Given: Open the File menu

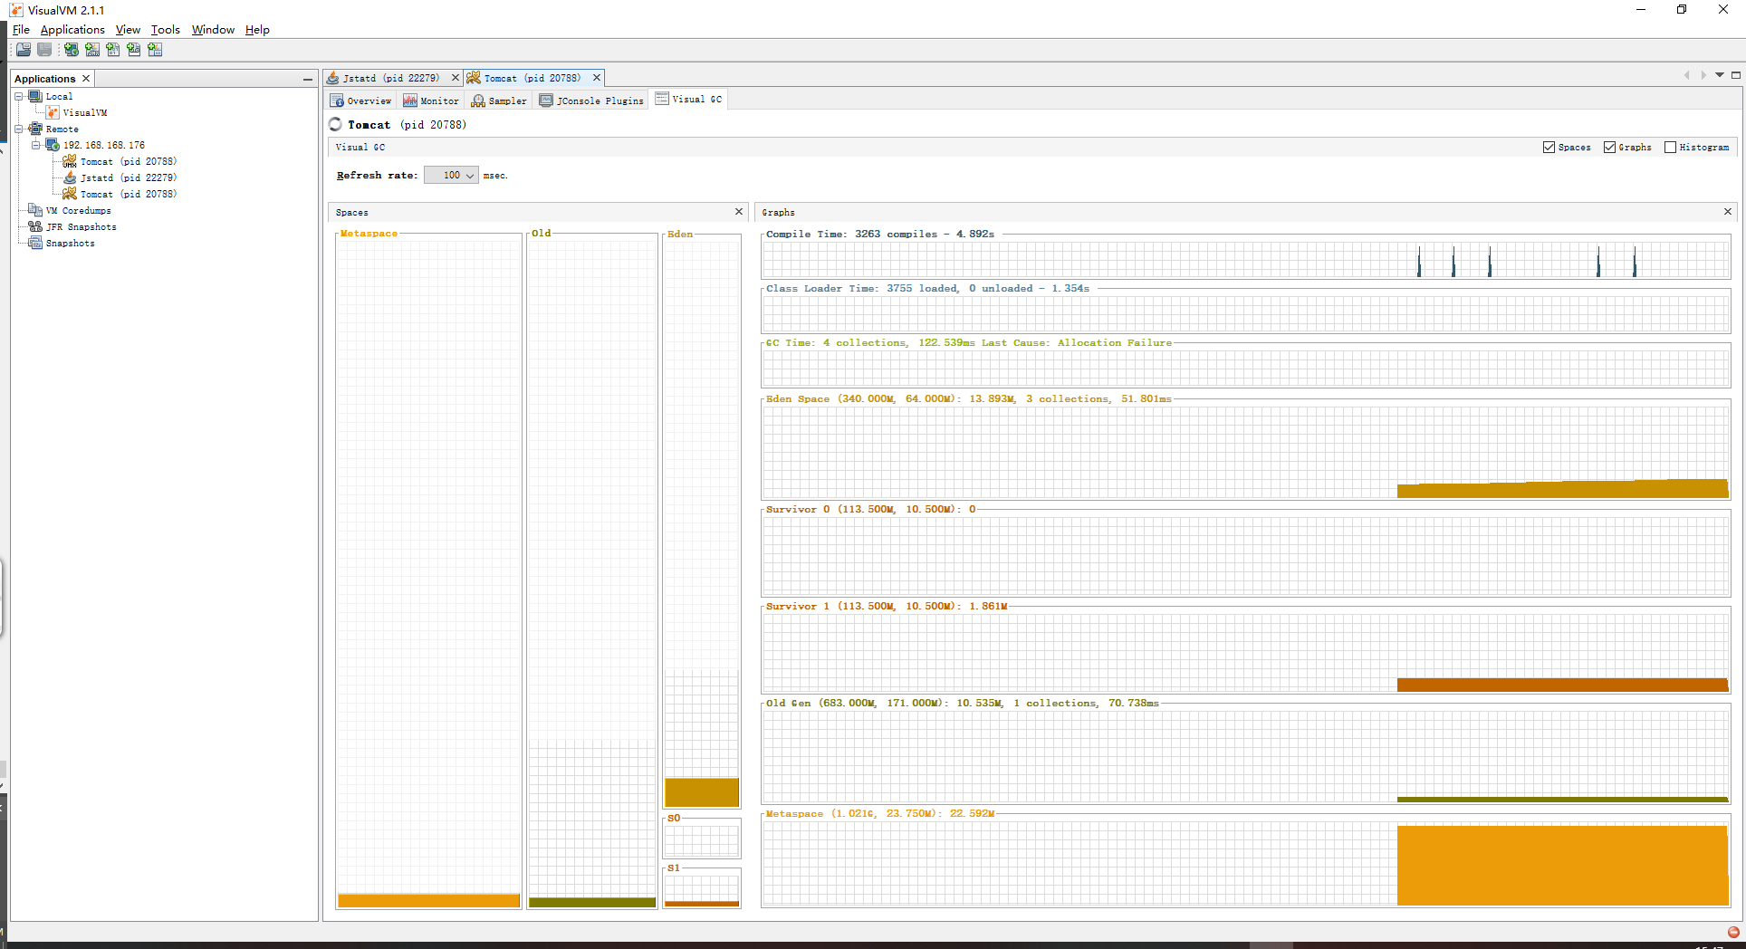Looking at the screenshot, I should [x=21, y=30].
